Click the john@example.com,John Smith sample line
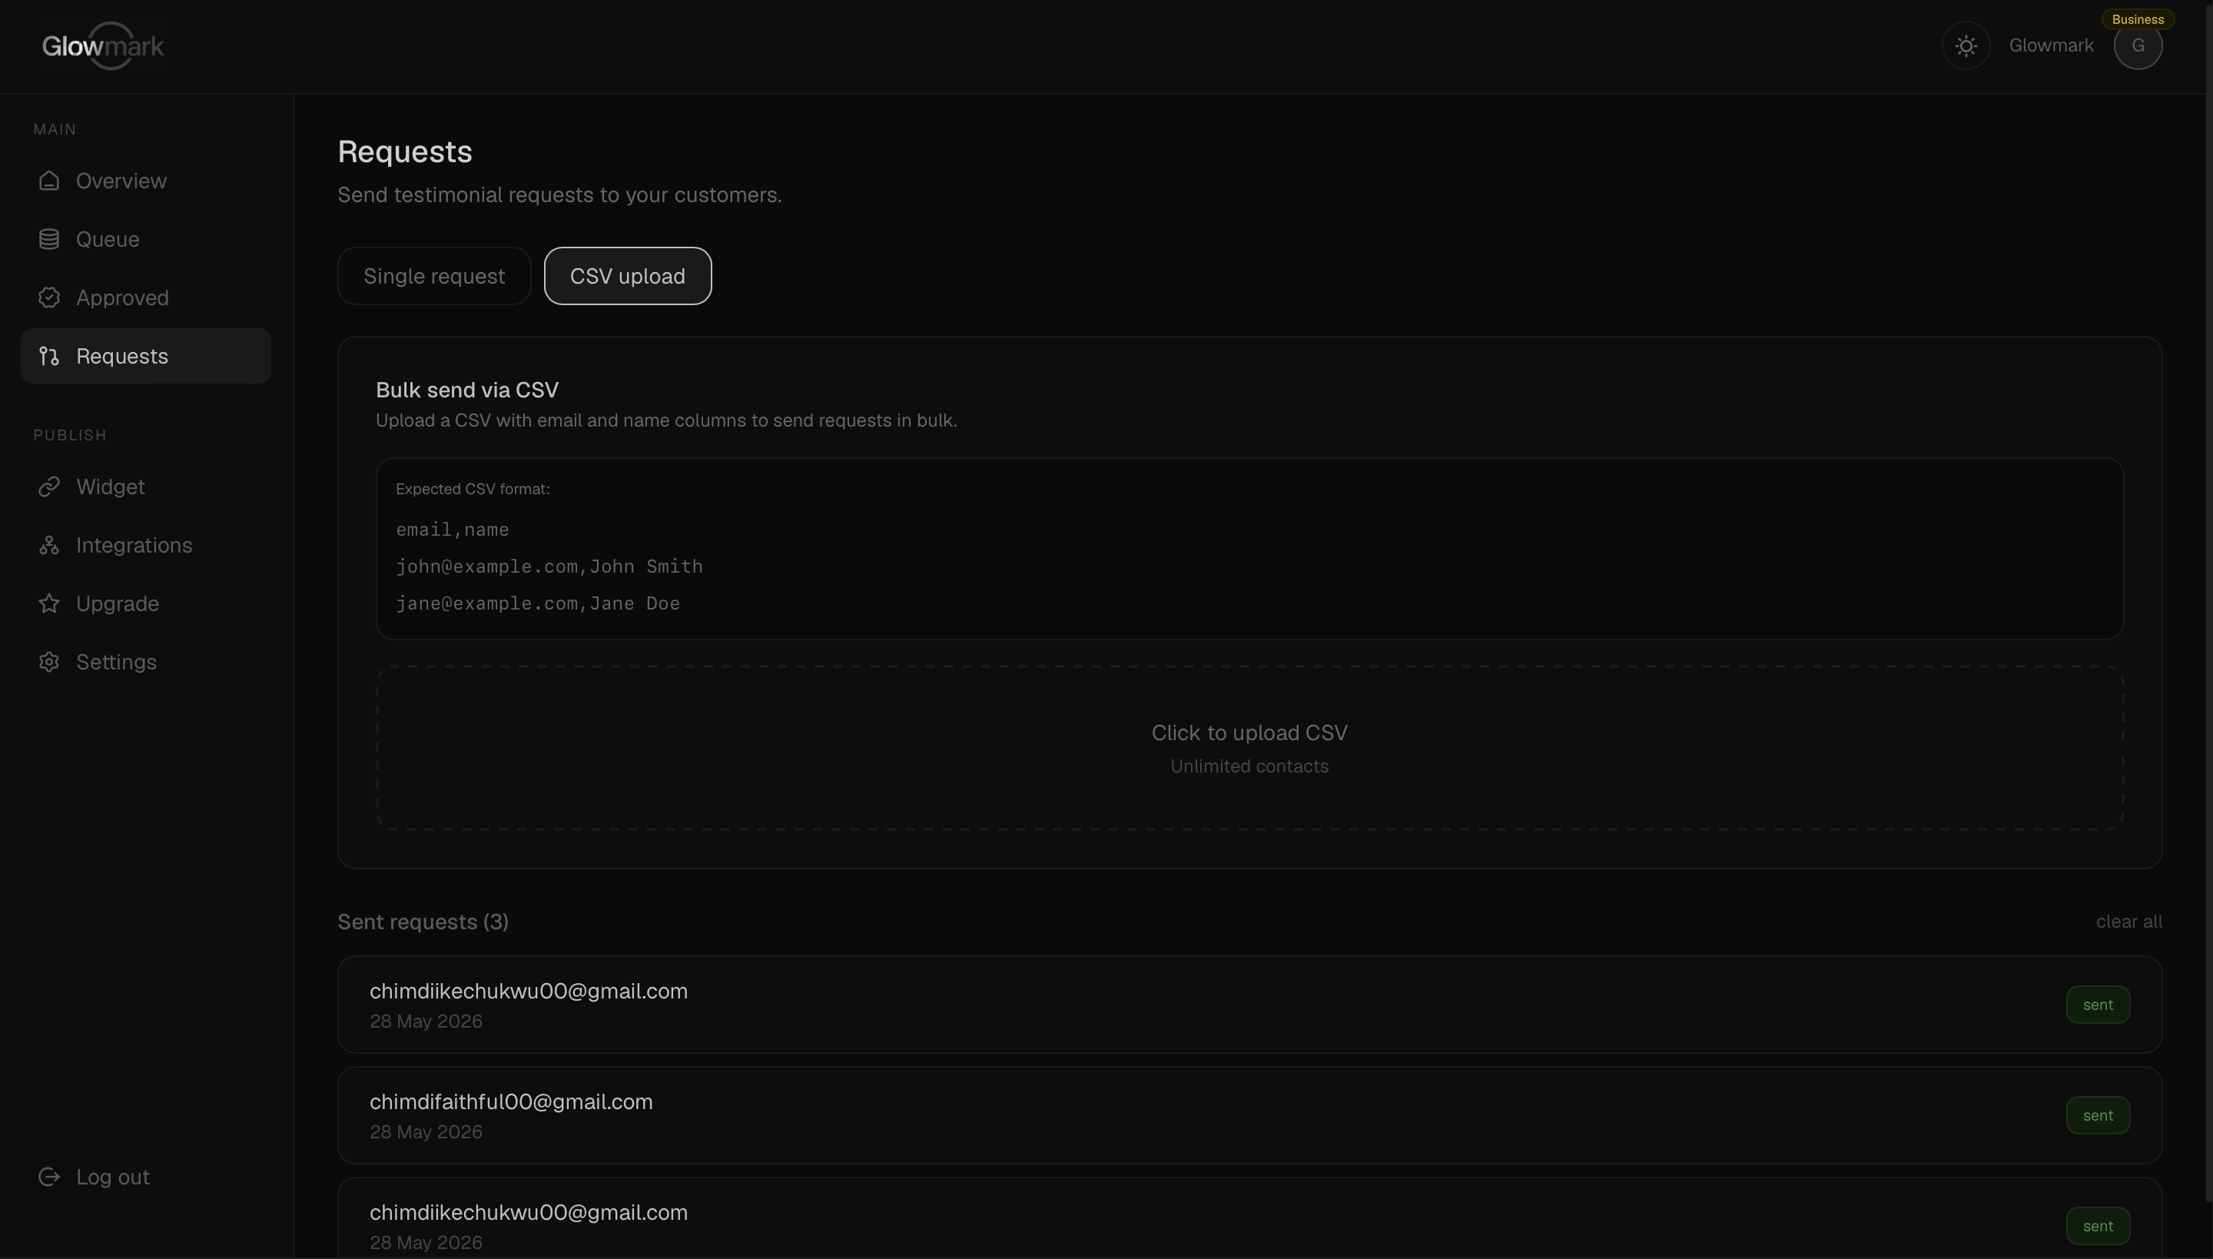 [x=549, y=566]
